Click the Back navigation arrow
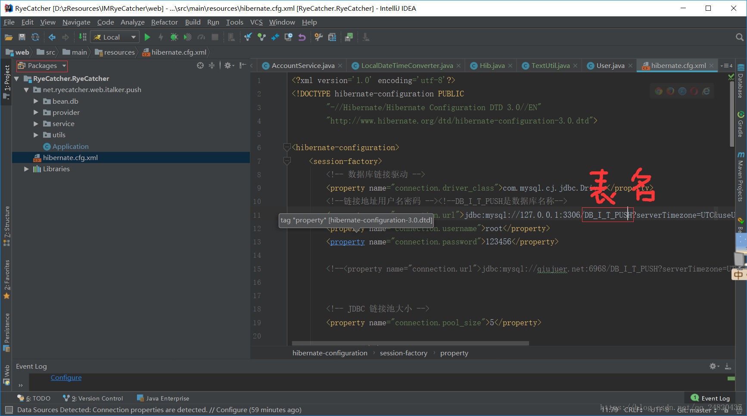This screenshot has width=747, height=416. (52, 37)
